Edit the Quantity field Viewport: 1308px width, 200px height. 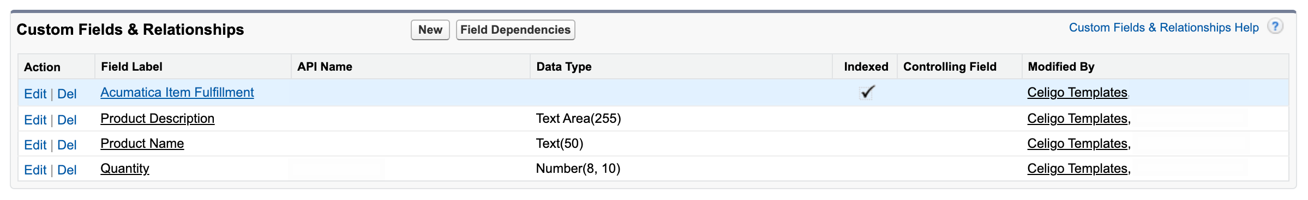tap(35, 170)
